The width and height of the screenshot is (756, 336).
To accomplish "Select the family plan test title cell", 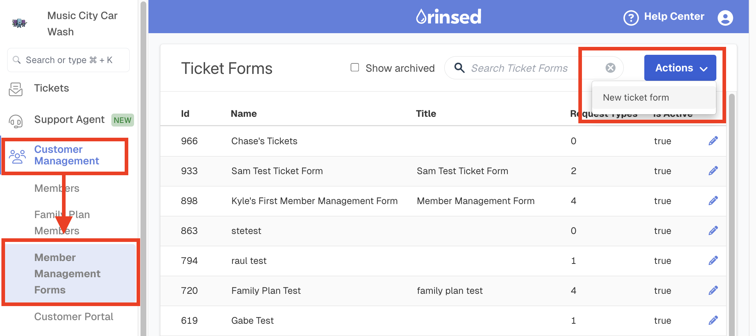I will tap(450, 291).
